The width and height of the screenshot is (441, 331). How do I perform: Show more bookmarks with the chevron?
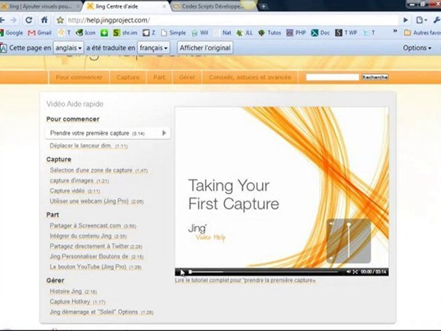click(395, 31)
